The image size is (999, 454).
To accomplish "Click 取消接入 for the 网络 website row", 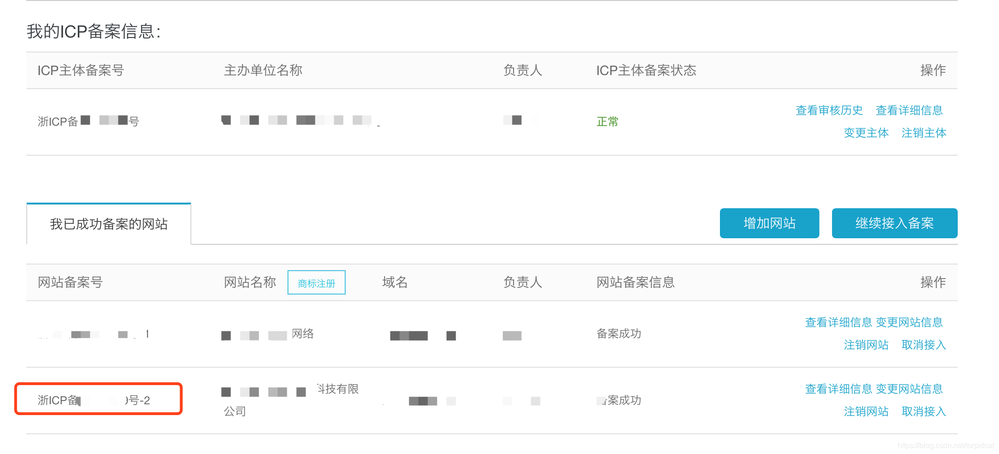I will tap(923, 345).
